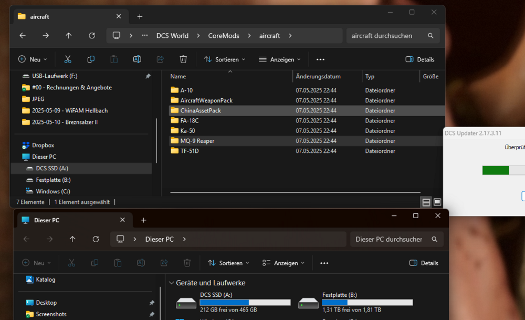525x320 pixels.
Task: Toggle Details pane in aircraft window
Action: click(420, 59)
